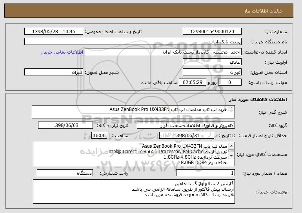
Task: Click the delivery province field تهران
Action: tap(212, 72)
